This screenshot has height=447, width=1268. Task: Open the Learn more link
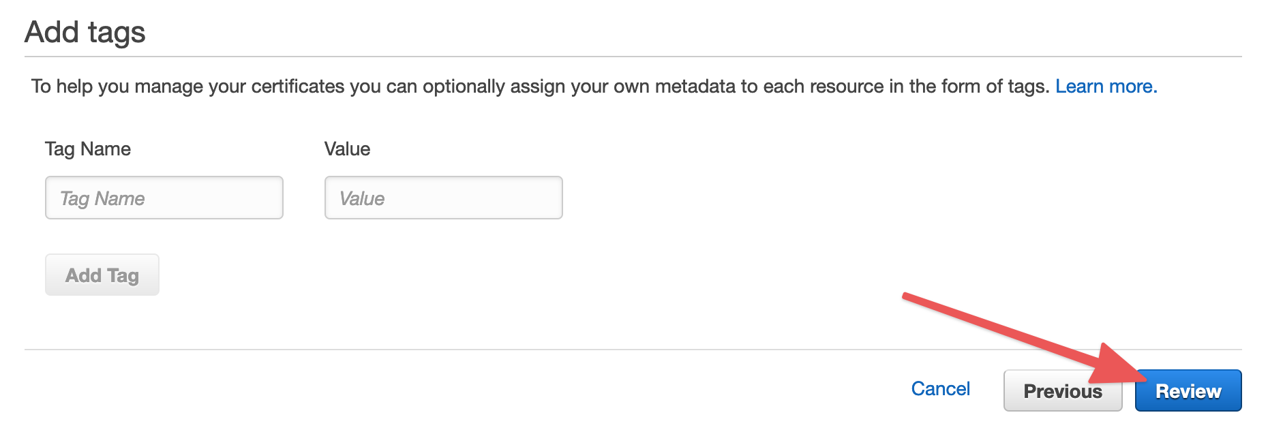click(x=1106, y=87)
